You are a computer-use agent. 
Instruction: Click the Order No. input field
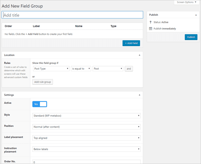tap(86, 162)
